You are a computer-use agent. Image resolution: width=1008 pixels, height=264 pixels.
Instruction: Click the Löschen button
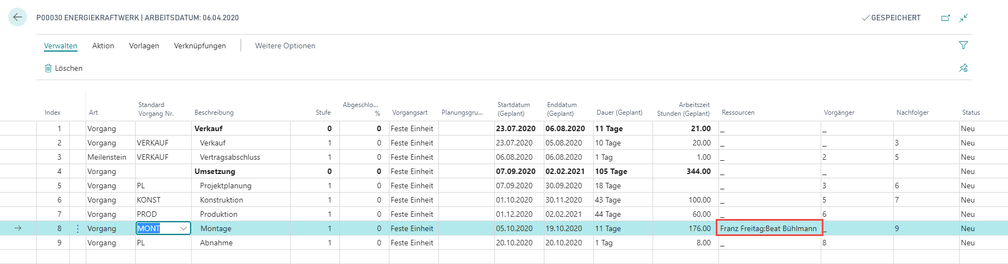tap(64, 68)
